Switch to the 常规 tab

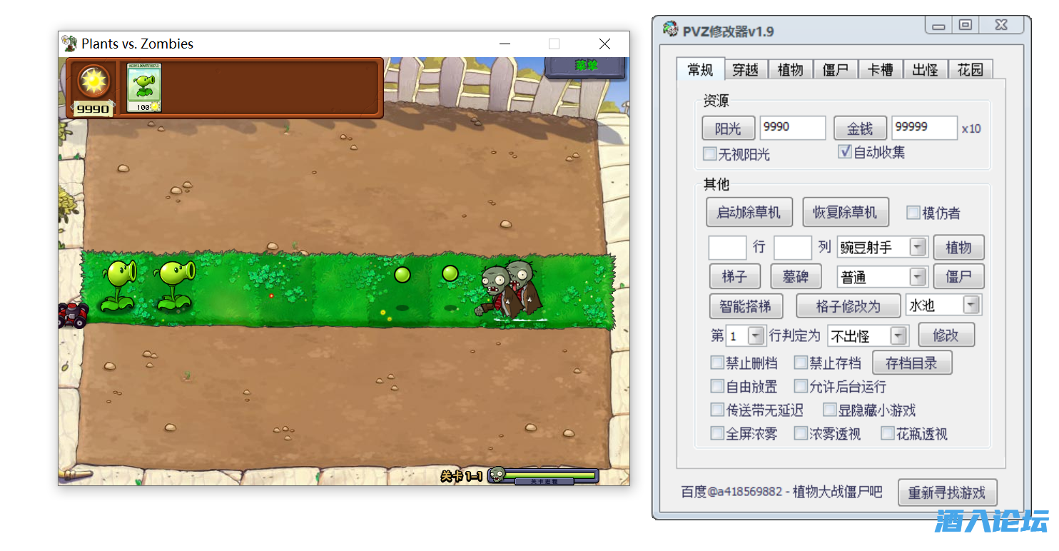click(700, 69)
